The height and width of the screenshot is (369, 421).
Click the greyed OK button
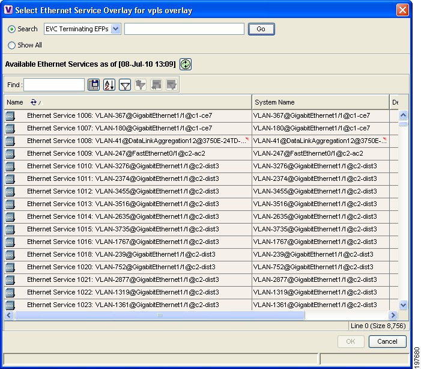pos(351,341)
